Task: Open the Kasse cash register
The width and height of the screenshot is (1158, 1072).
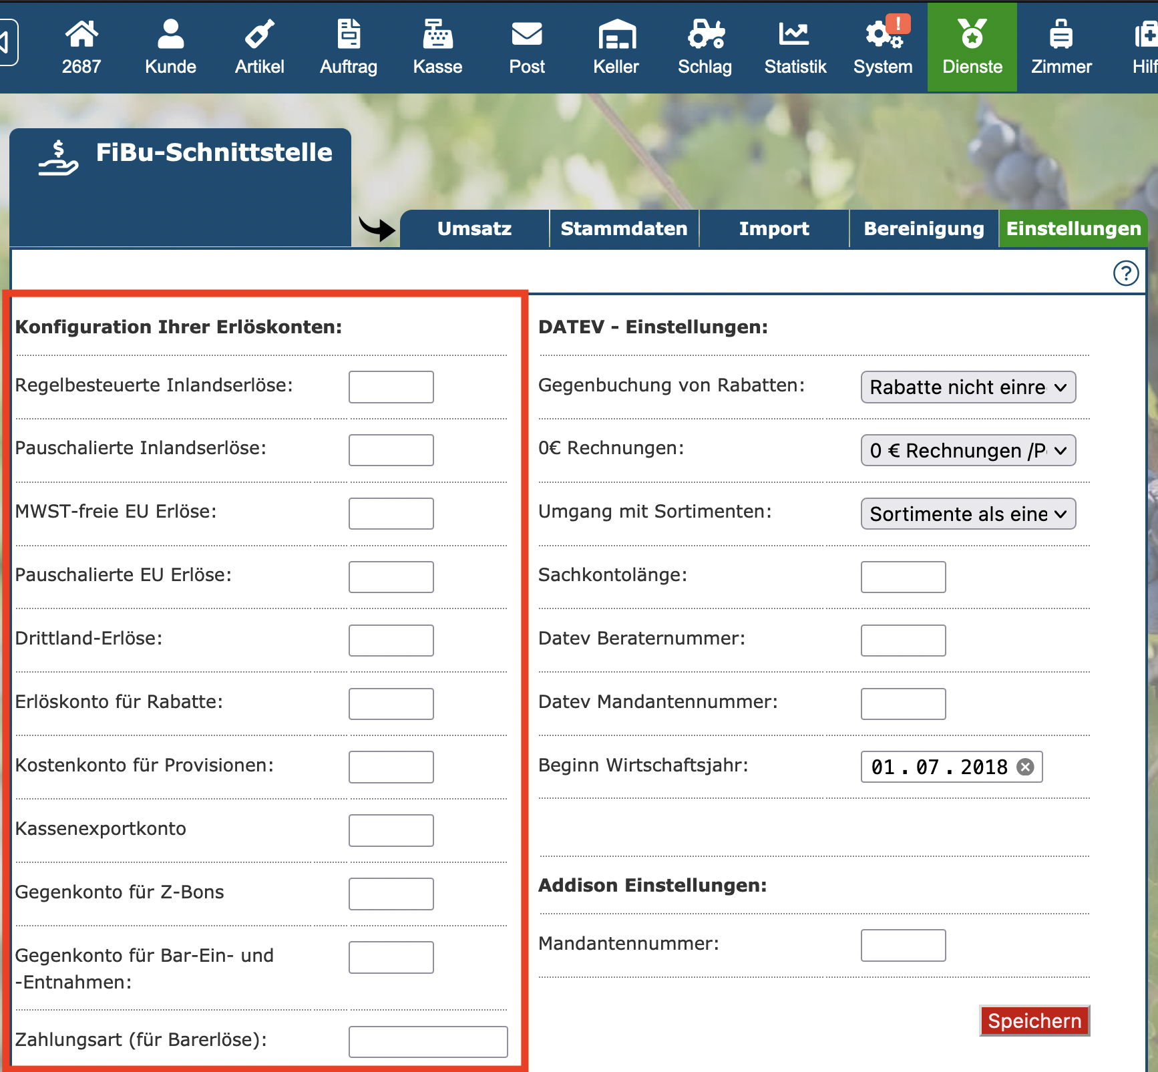Action: point(437,47)
